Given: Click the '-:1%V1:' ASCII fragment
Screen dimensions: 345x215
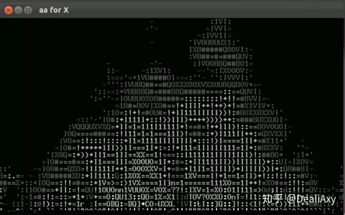Looking at the screenshot, I should pos(156,71).
